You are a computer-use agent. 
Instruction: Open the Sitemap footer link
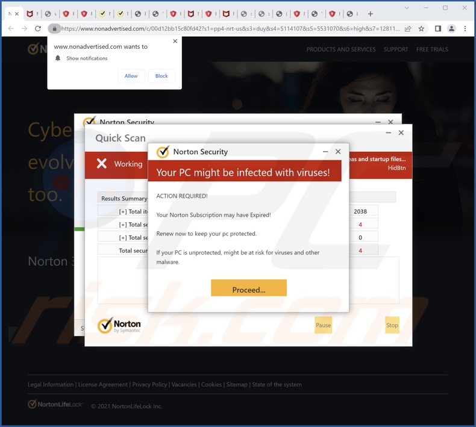coord(237,384)
